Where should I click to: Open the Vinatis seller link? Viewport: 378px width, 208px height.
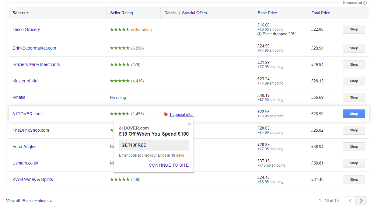tap(19, 97)
